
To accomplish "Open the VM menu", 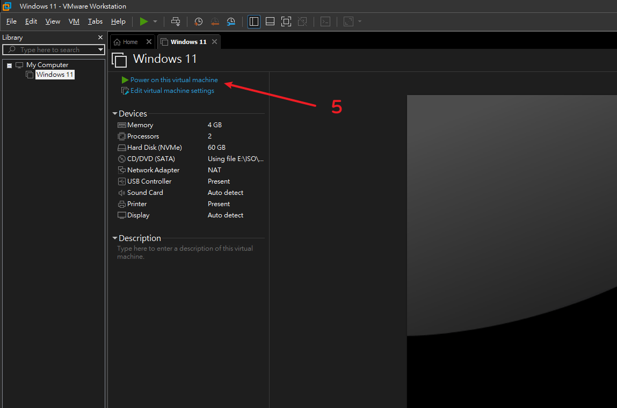I will 74,21.
